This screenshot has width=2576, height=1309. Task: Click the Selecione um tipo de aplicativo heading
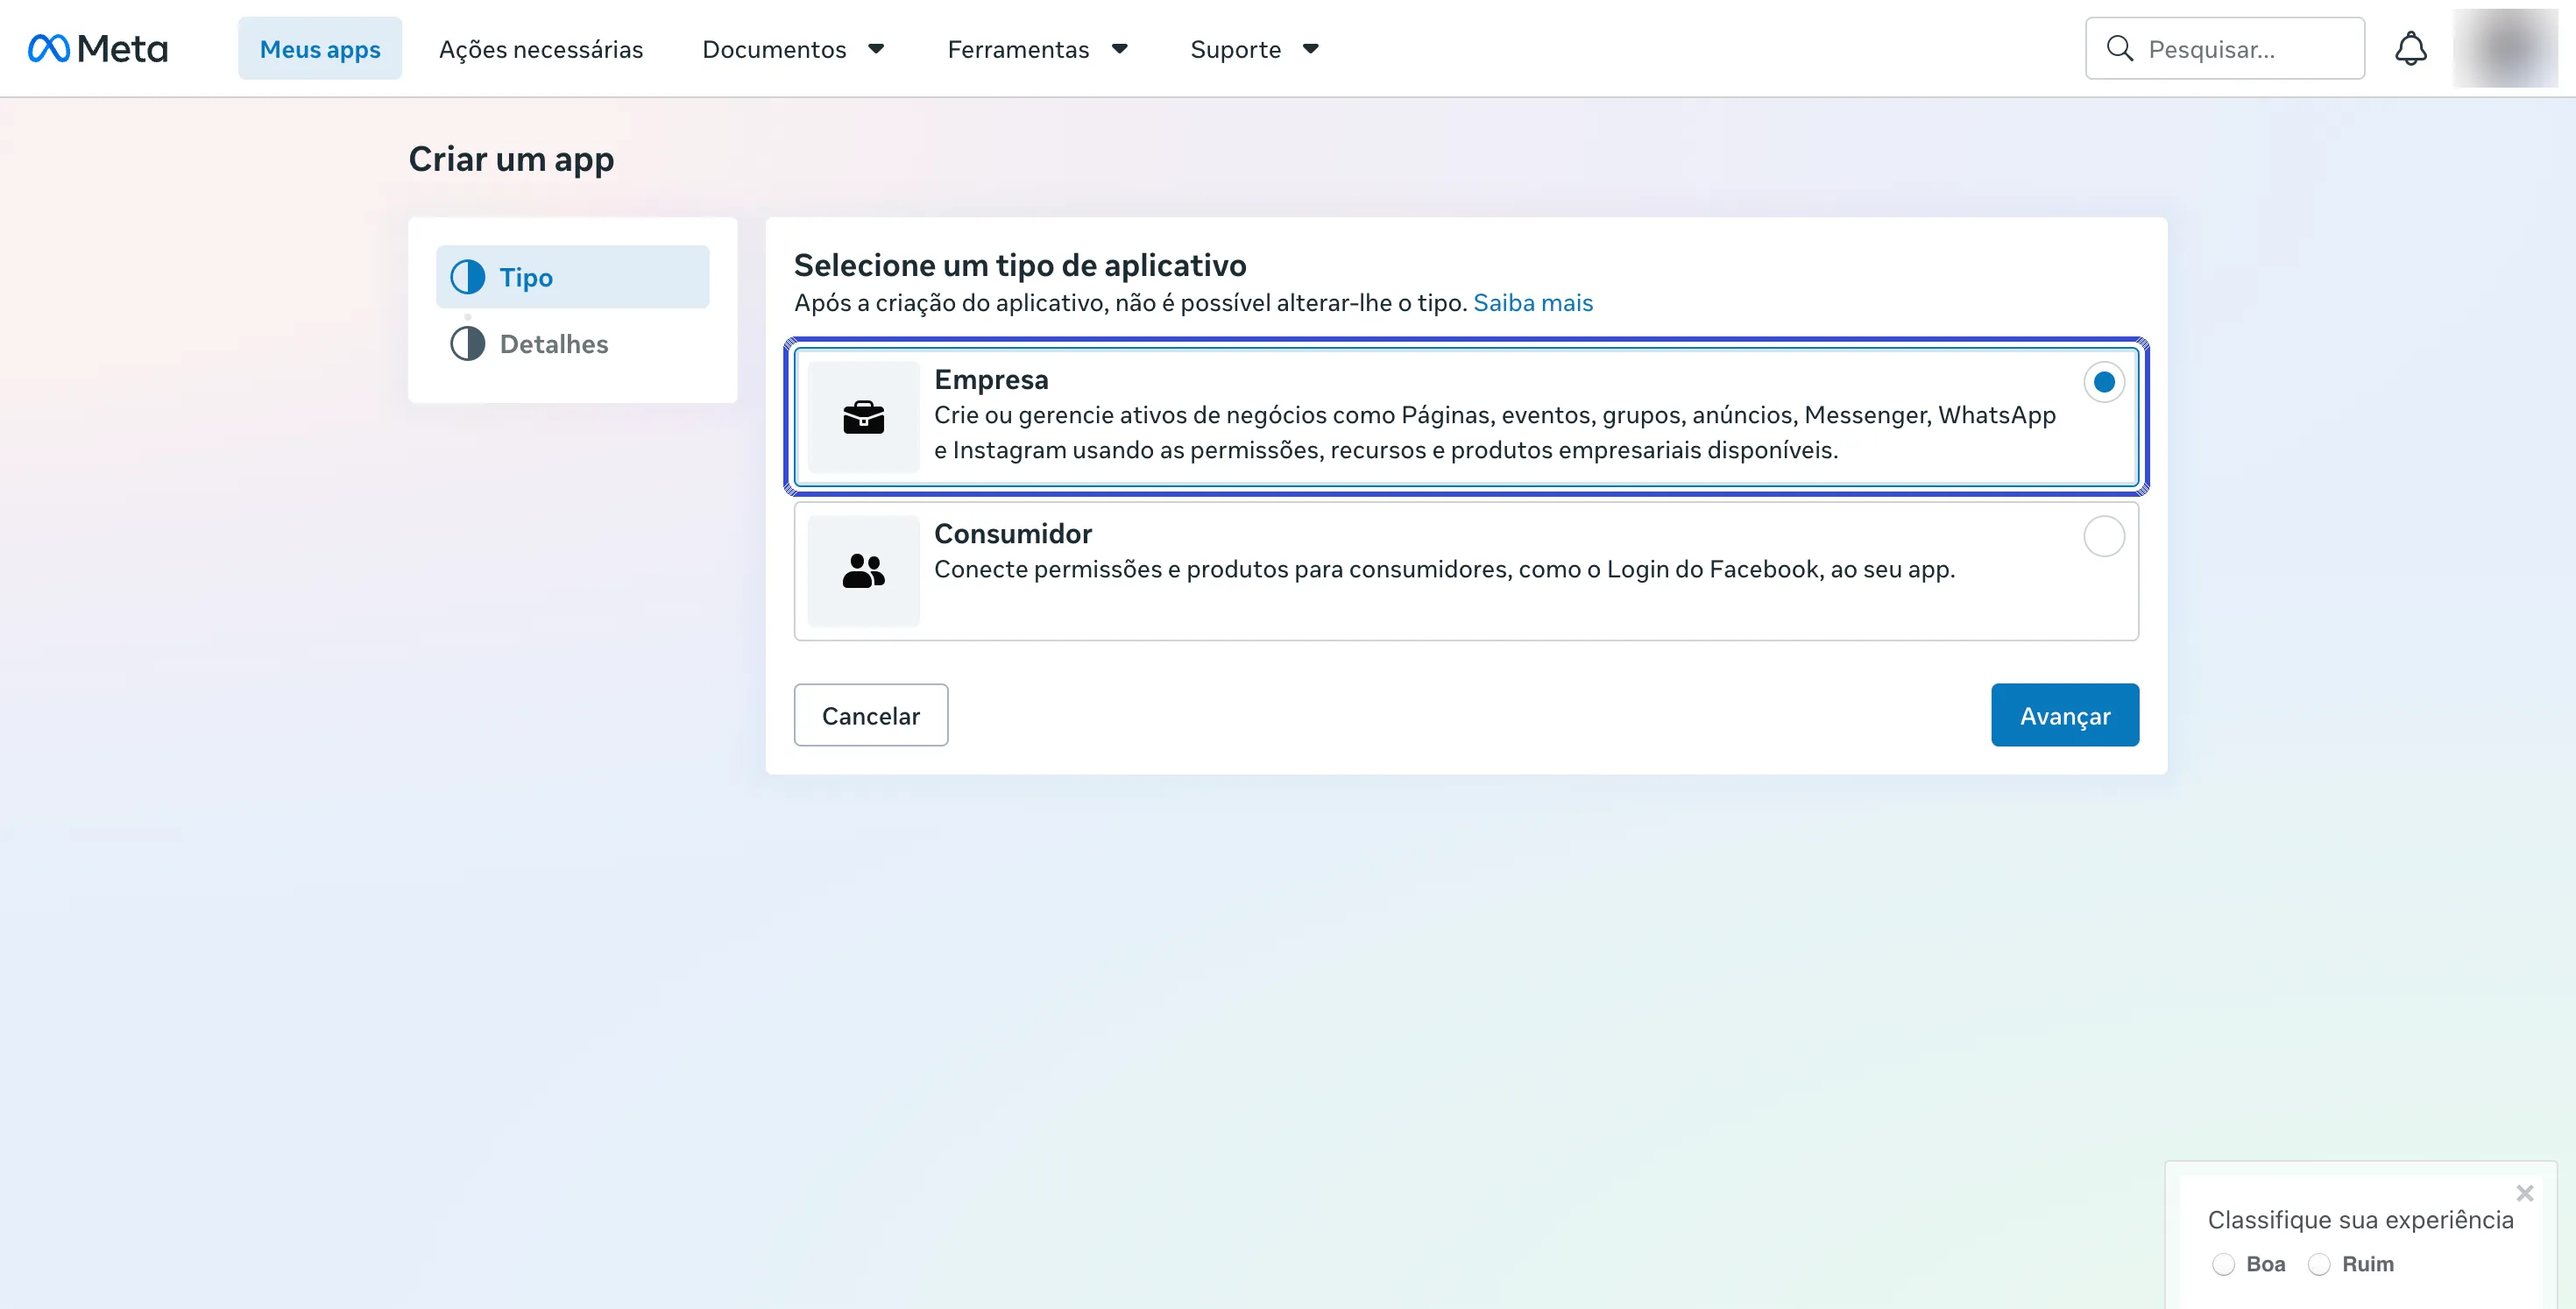(1020, 265)
